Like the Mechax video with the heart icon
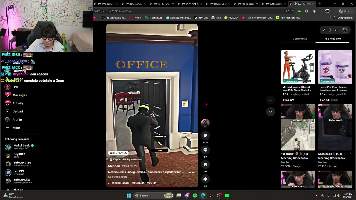Screen dimensions: 356x200 pos(205,136)
